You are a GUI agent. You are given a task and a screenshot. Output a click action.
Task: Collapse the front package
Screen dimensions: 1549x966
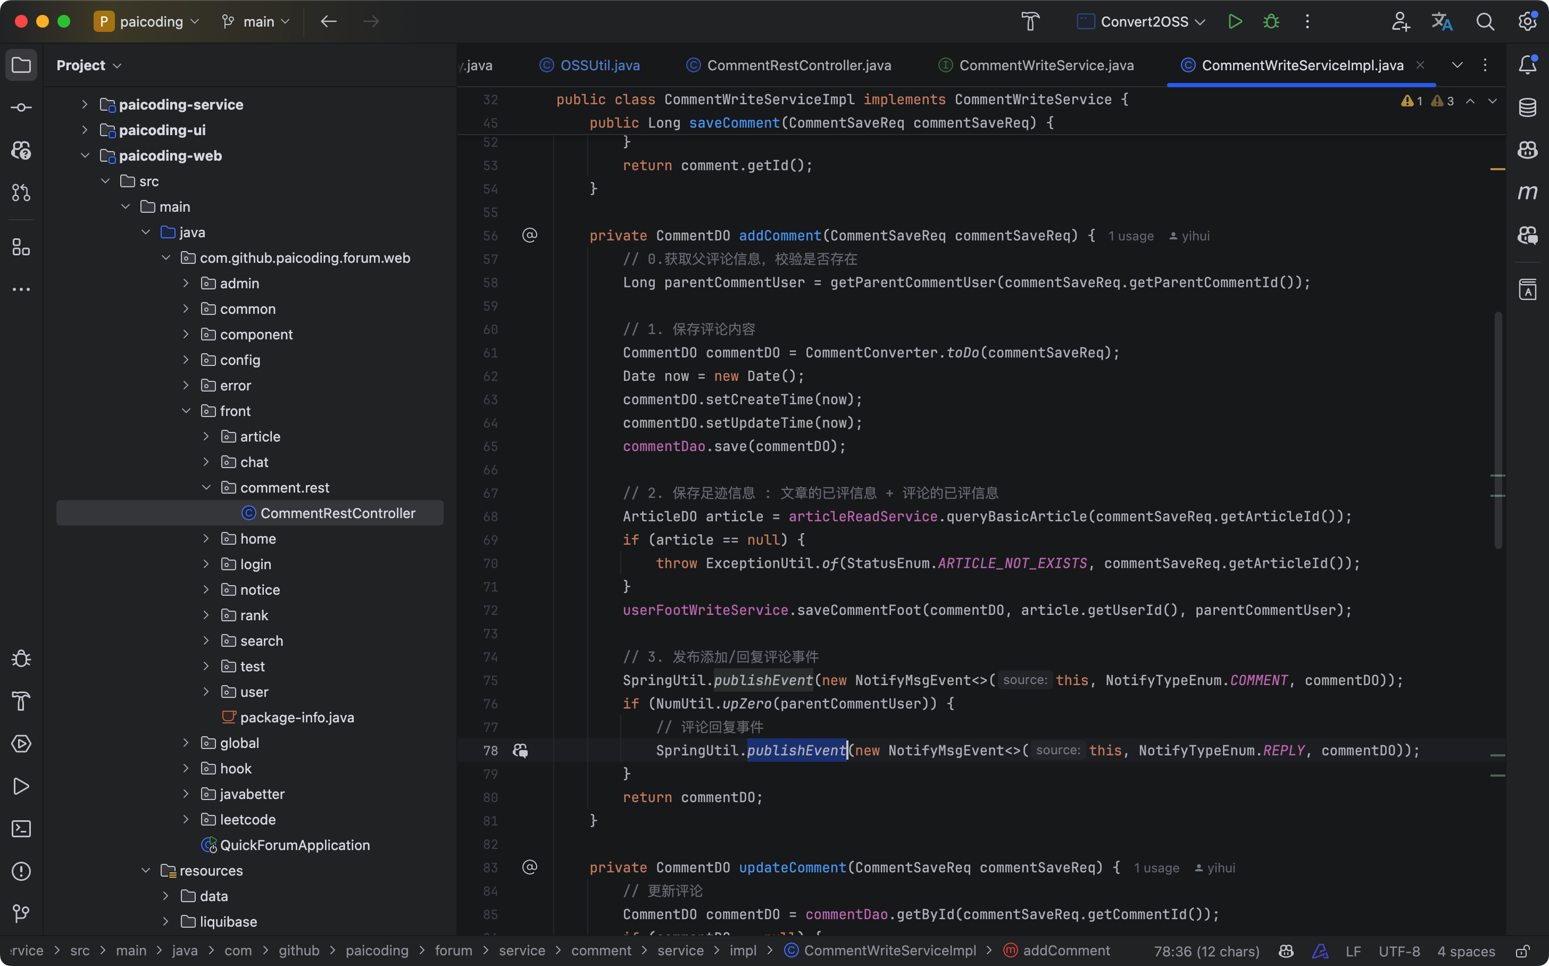point(186,411)
